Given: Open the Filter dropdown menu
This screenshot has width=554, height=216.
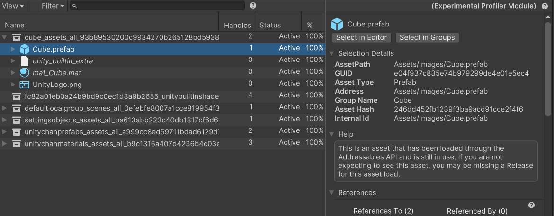Looking at the screenshot, I should pos(53,6).
